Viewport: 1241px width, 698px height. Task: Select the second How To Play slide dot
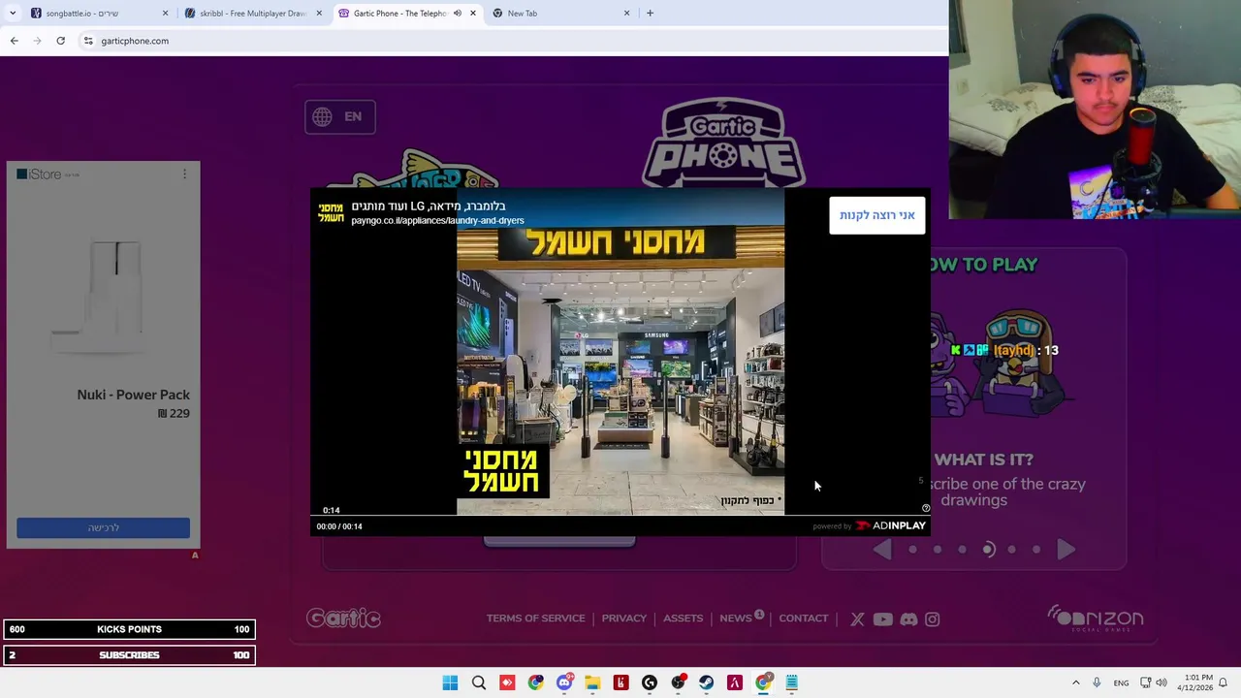click(938, 550)
